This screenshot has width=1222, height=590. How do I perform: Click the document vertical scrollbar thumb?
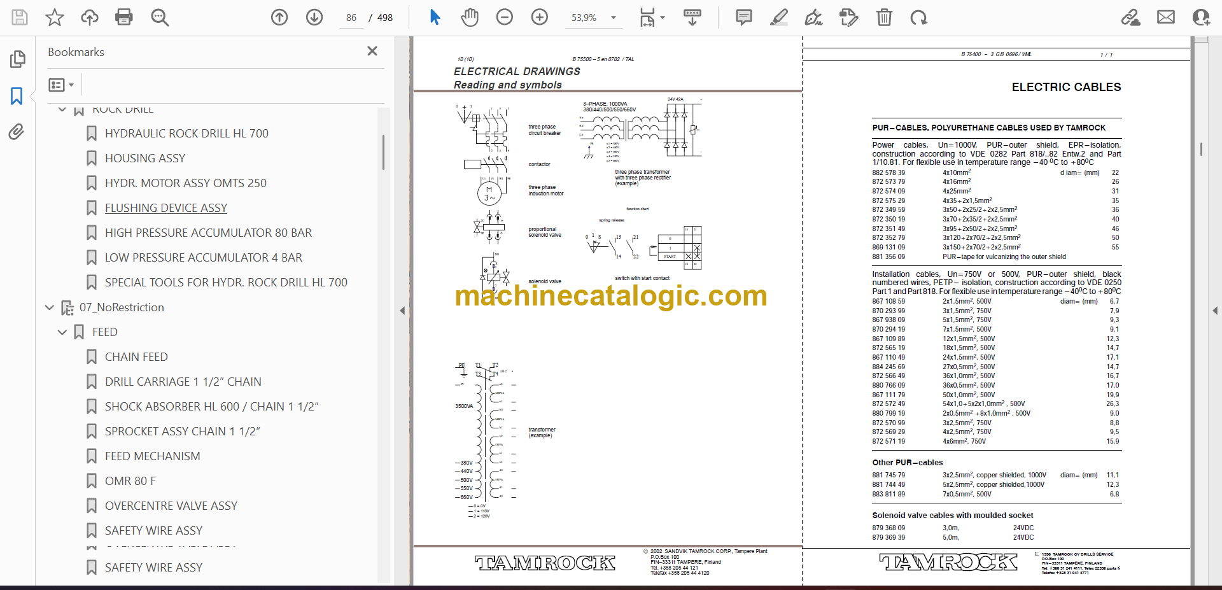click(x=1200, y=149)
